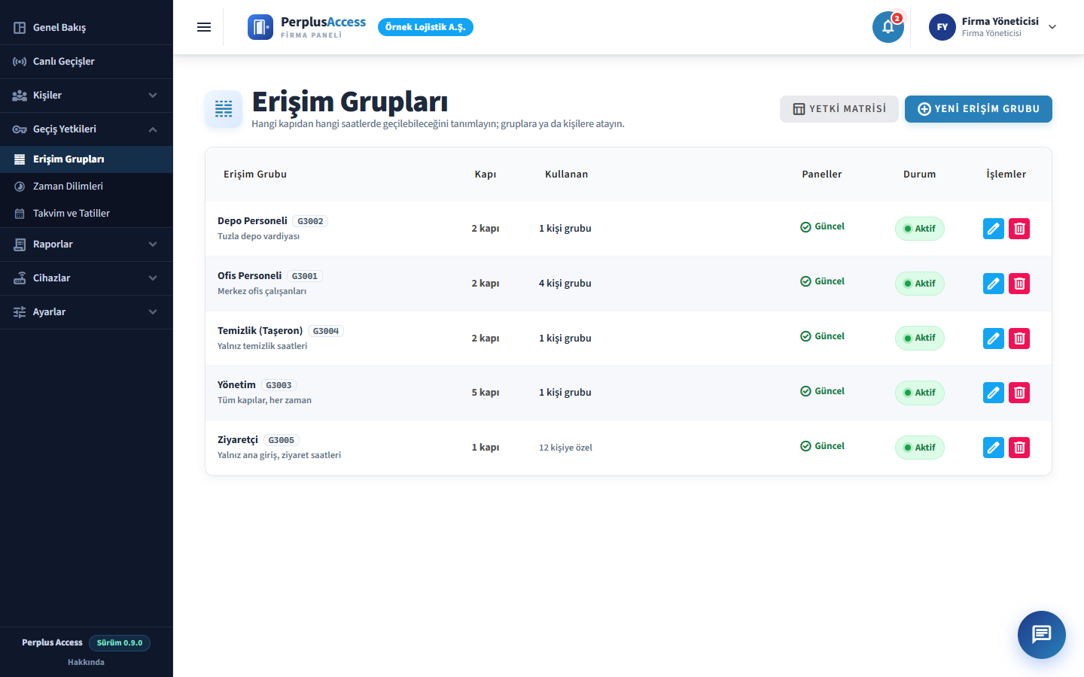
Task: Edit the Depo Personeli access group
Action: point(994,229)
